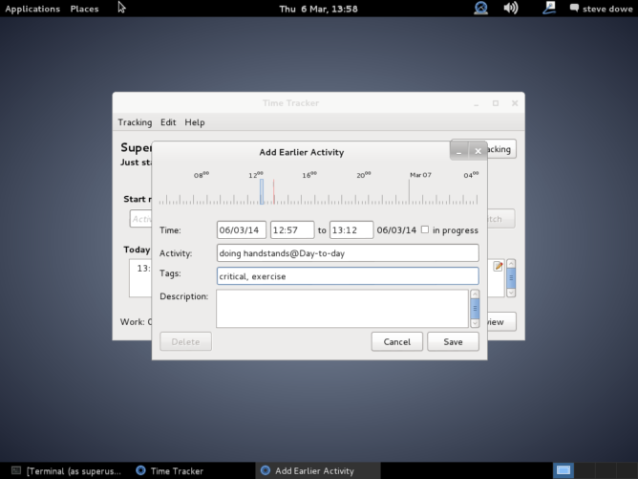
Task: Click the blue selection on the timeline
Action: [261, 188]
